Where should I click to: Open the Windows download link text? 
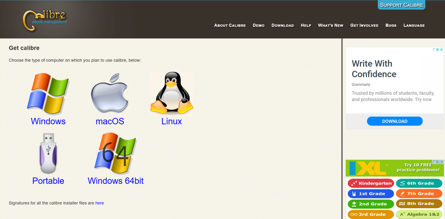[48, 121]
